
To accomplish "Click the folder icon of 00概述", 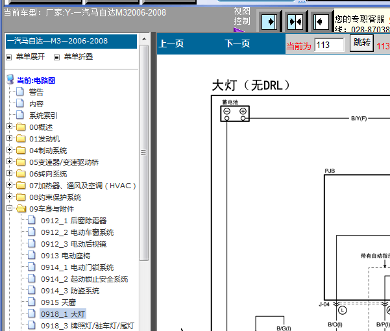I will (x=21, y=127).
